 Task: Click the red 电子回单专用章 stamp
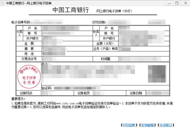coord(29,77)
